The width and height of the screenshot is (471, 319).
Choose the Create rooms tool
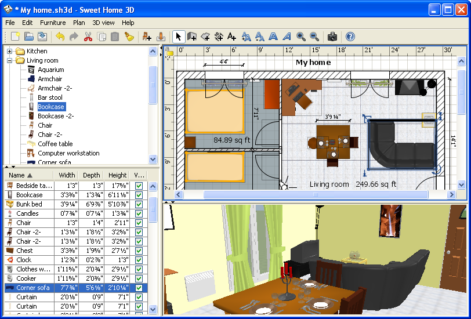(205, 37)
